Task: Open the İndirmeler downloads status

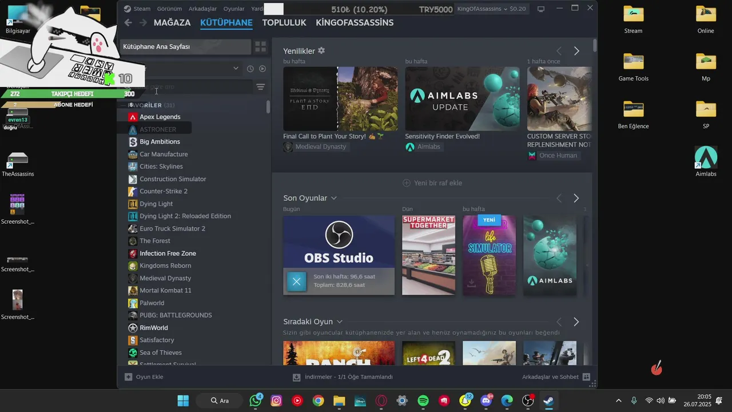Action: pyautogui.click(x=343, y=377)
